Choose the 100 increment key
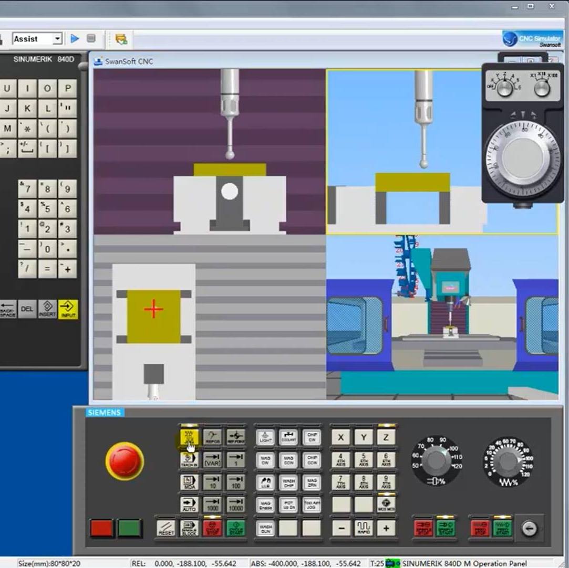The width and height of the screenshot is (569, 568). click(x=235, y=482)
